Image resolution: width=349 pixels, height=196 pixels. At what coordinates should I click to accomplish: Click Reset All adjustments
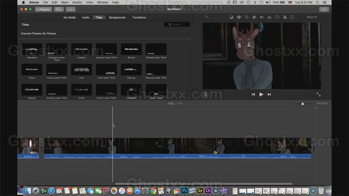click(x=312, y=17)
